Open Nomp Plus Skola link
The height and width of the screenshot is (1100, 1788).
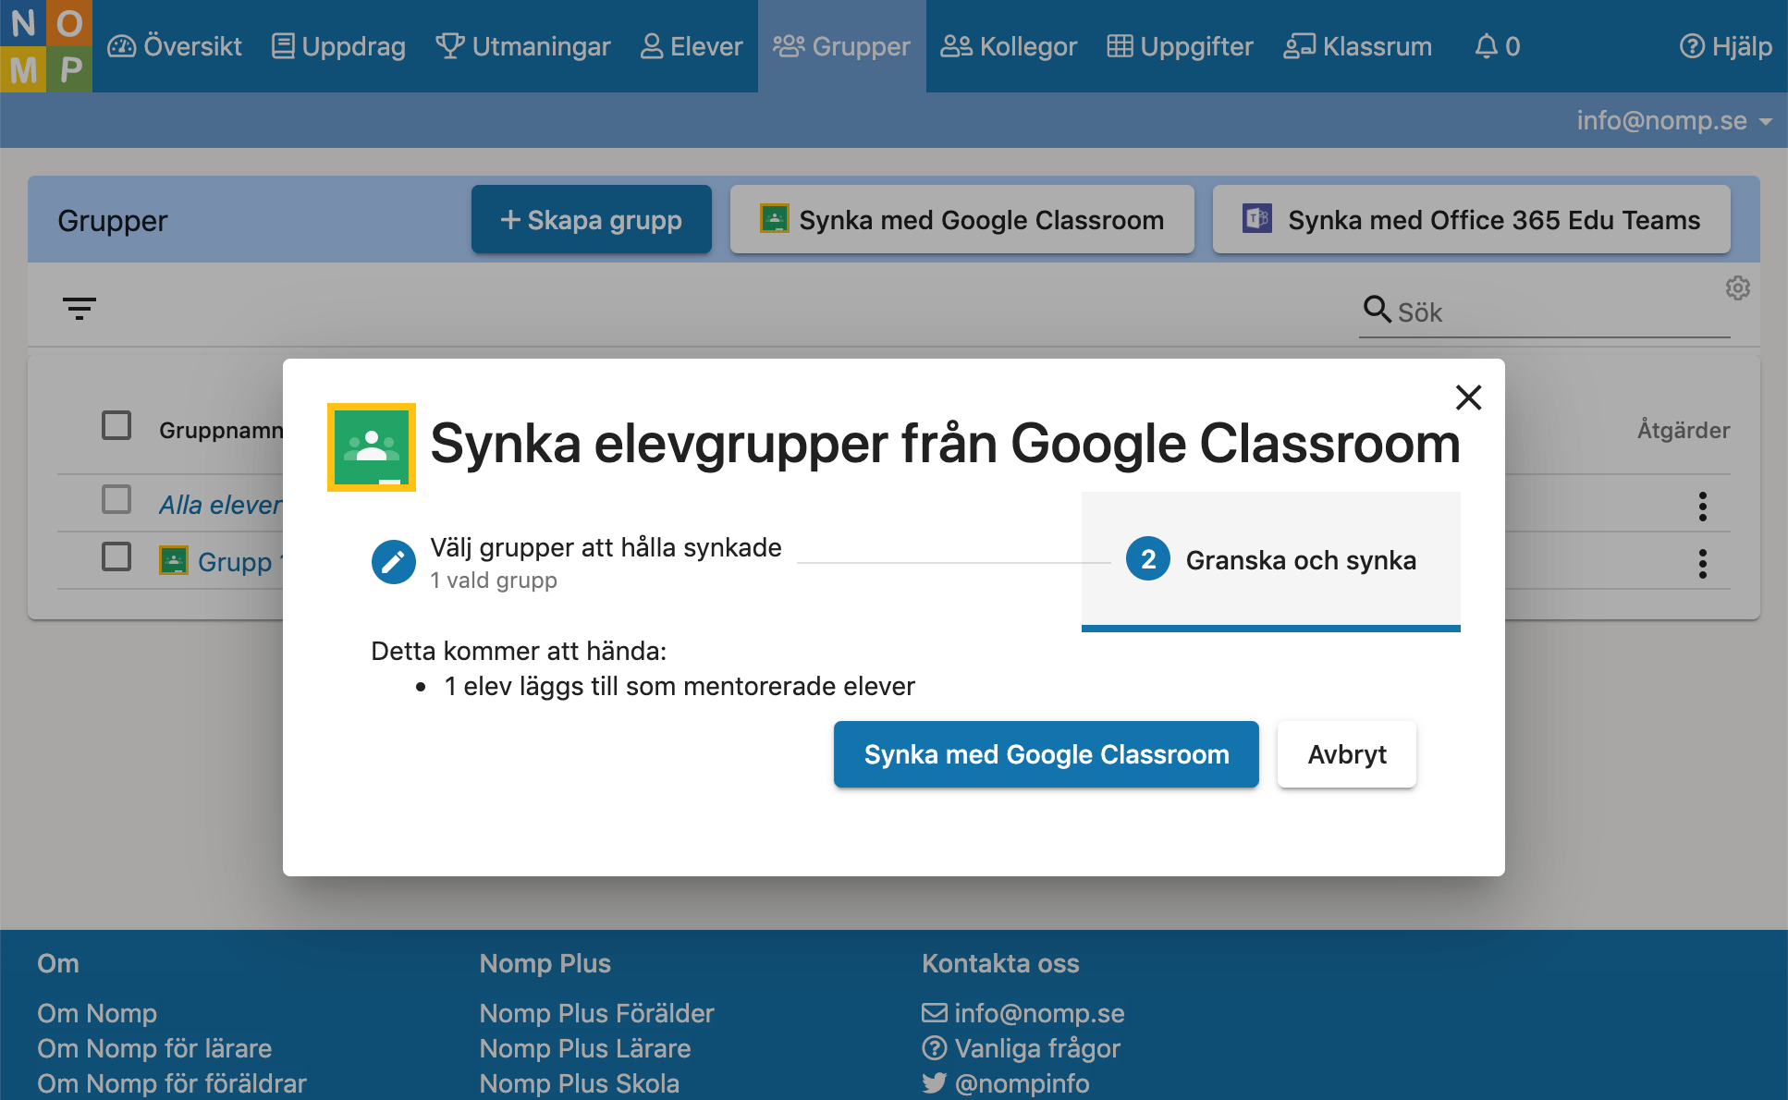tap(580, 1083)
